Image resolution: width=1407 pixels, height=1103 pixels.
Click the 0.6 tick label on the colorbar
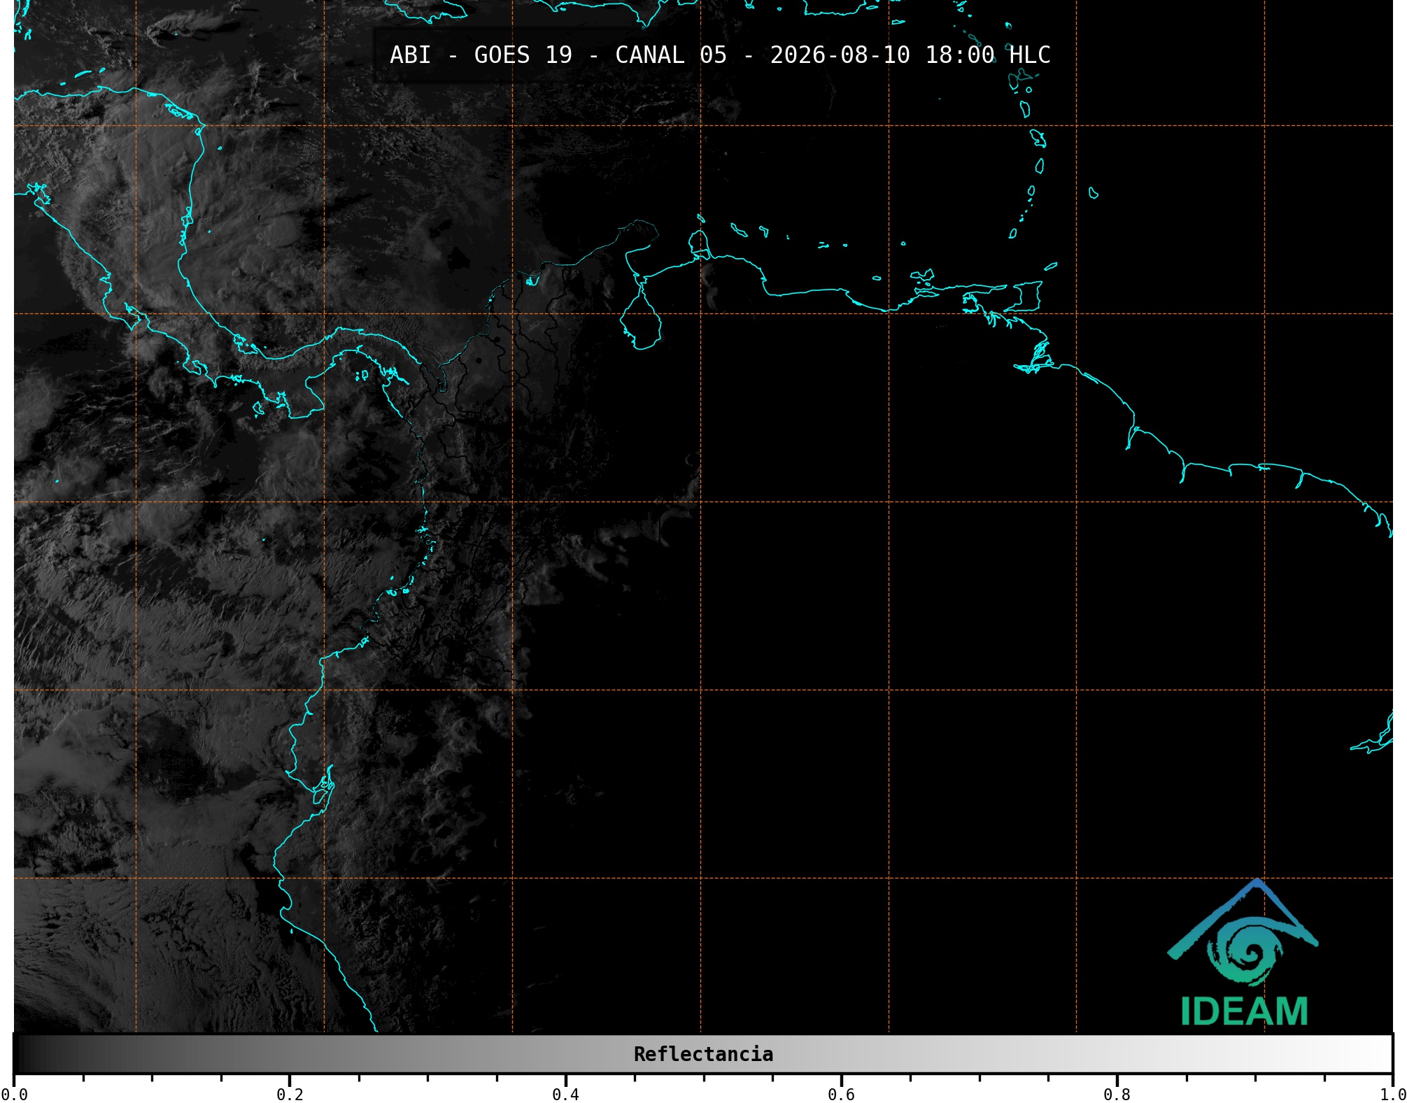(x=841, y=1095)
